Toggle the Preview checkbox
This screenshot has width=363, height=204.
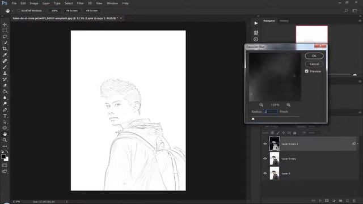(307, 71)
